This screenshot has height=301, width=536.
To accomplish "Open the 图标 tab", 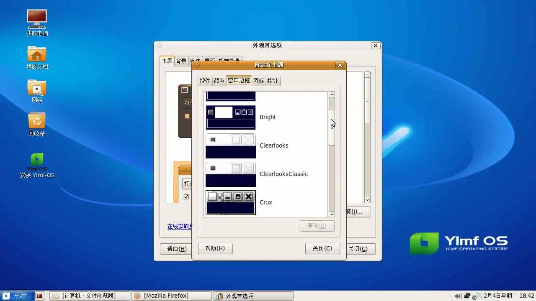I will [x=258, y=81].
